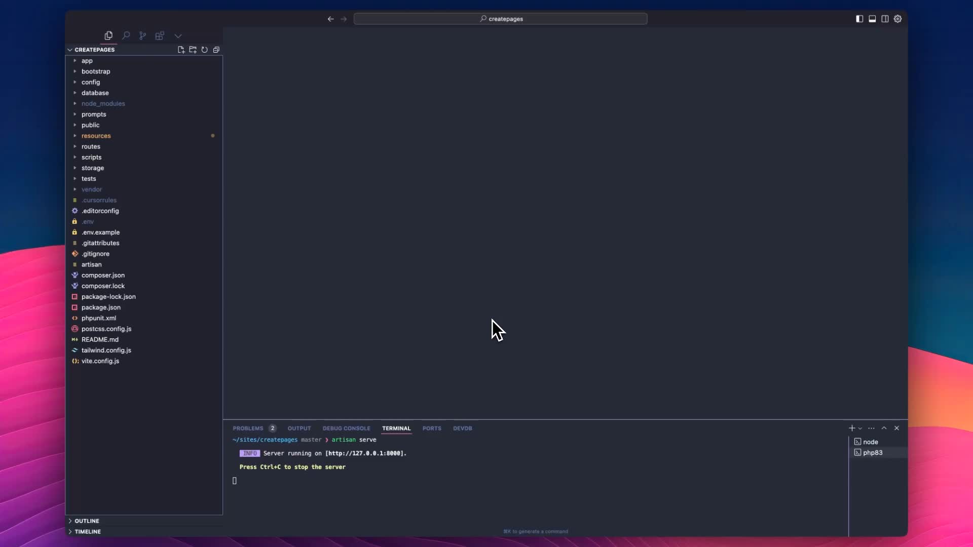Expand the app folder
973x547 pixels.
(144, 61)
